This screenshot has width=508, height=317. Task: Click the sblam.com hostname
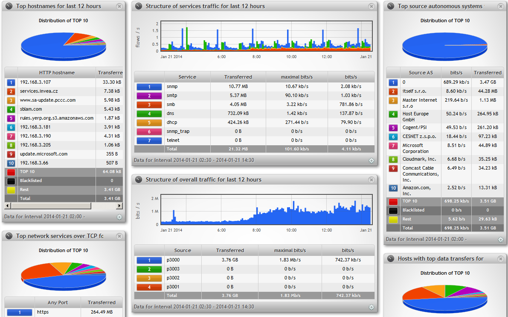pos(31,109)
